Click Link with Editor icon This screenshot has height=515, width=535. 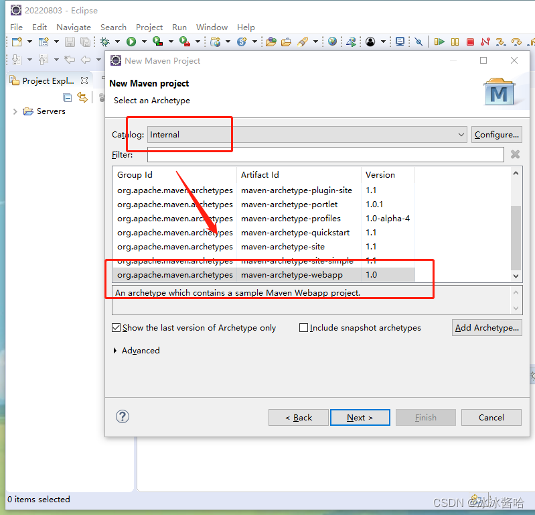coord(82,97)
